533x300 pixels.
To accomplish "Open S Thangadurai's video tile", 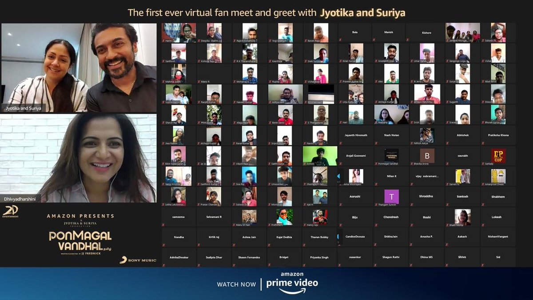I will [320, 114].
